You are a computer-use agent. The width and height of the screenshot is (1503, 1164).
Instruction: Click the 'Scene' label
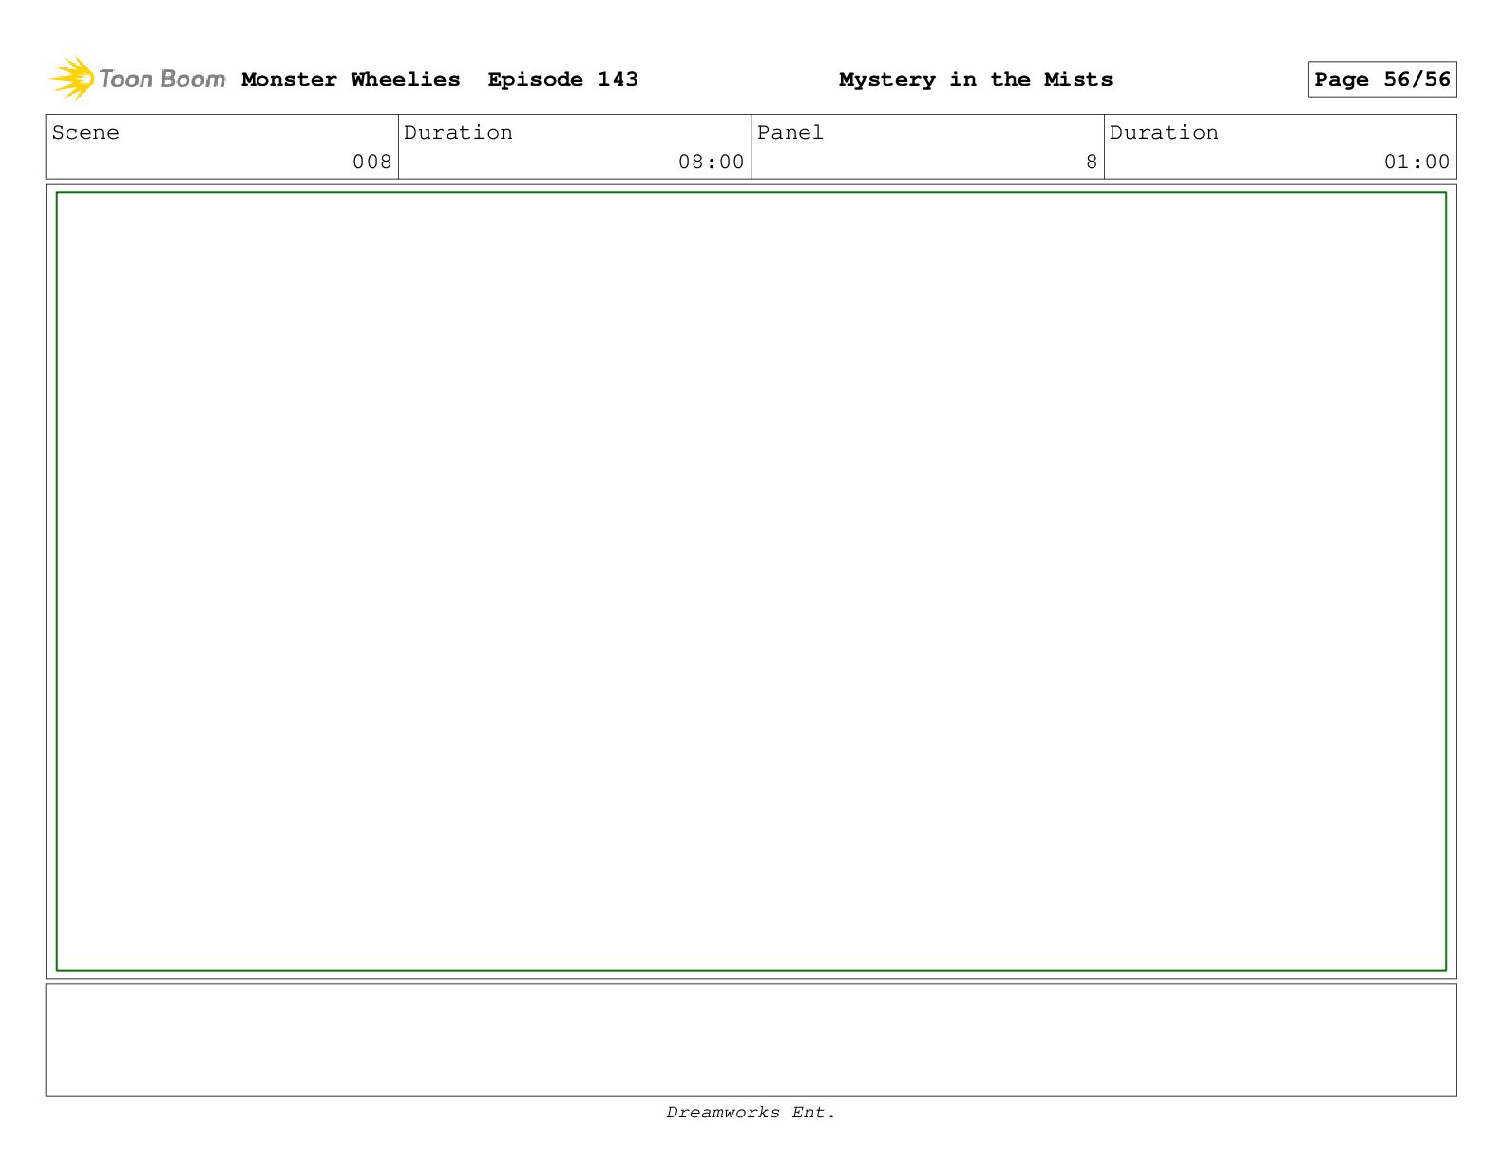[x=86, y=133]
